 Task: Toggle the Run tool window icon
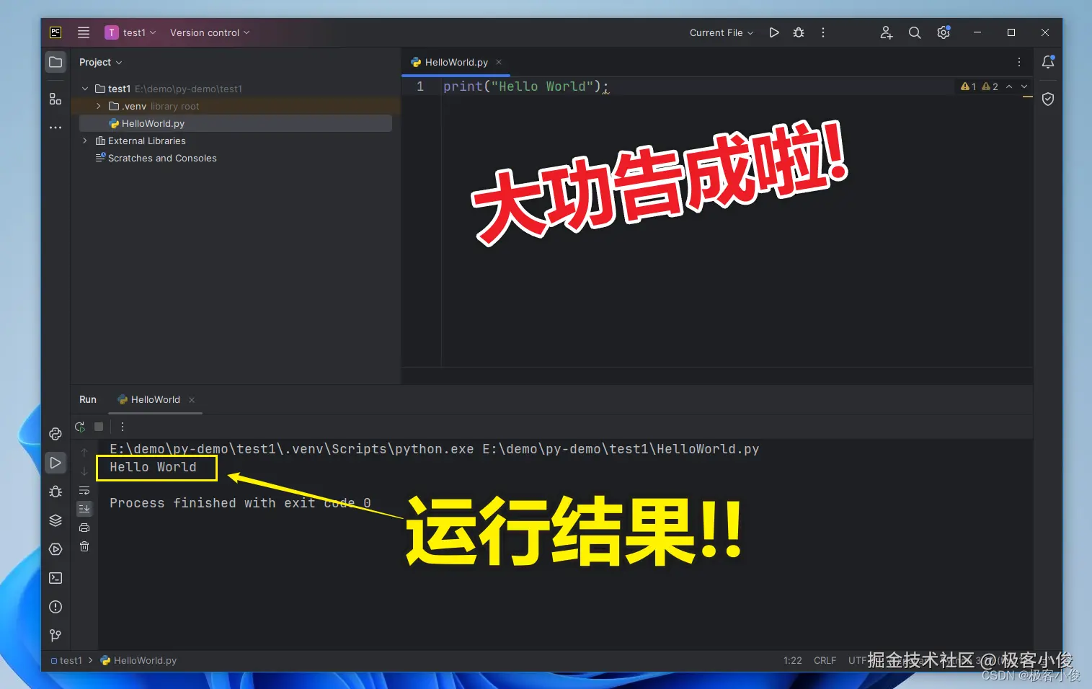(56, 463)
